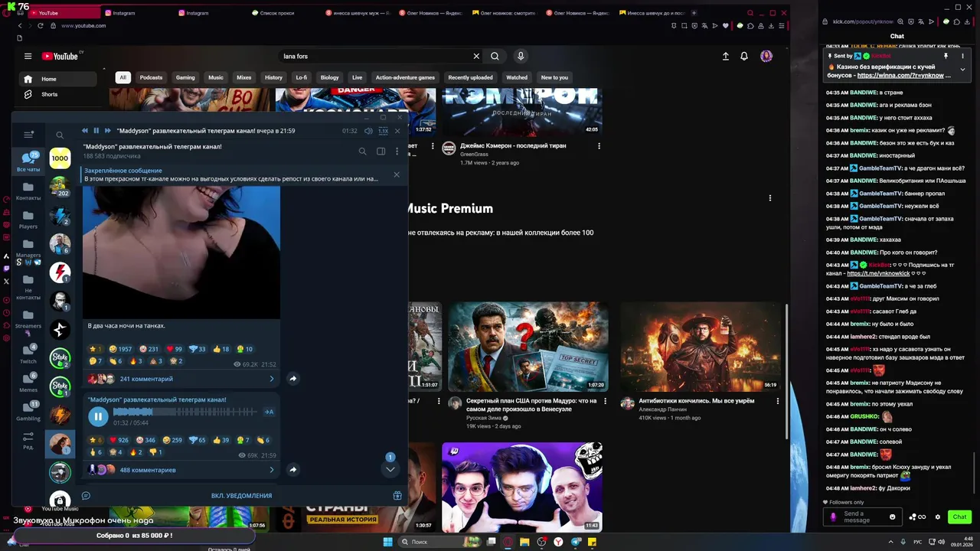Select the Music filter chip
This screenshot has width=980, height=551.
pos(216,77)
